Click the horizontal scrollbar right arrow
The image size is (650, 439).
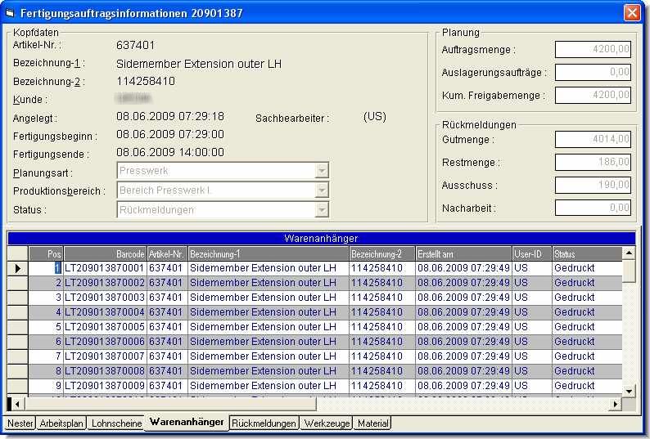616,404
